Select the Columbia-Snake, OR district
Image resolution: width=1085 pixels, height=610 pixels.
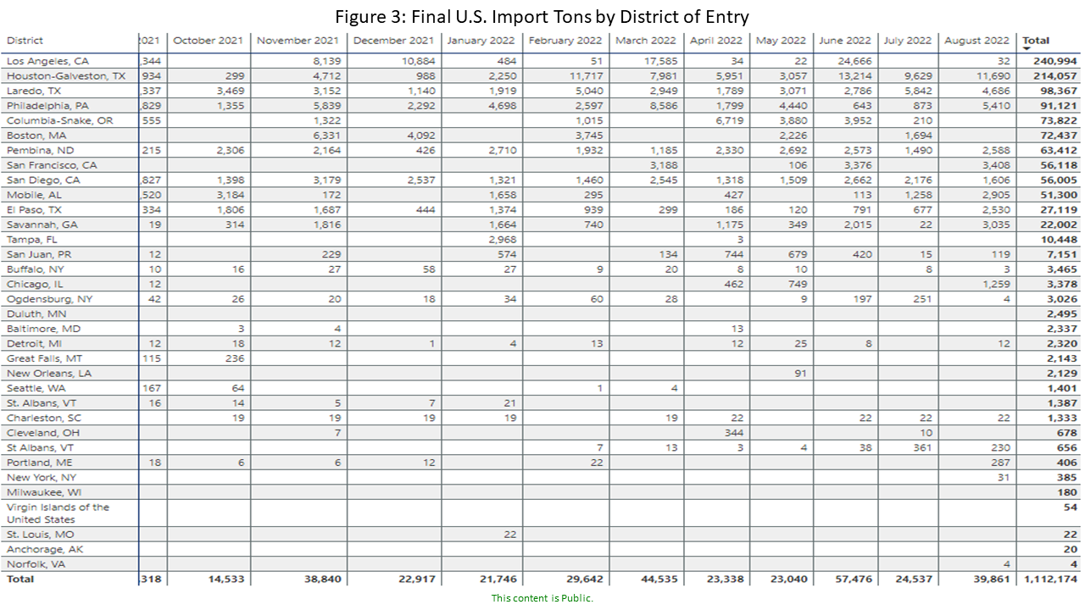coord(59,120)
